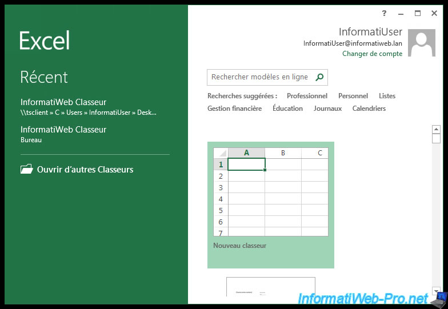Select the Professionnel suggested search
448x309 pixels.
click(307, 96)
